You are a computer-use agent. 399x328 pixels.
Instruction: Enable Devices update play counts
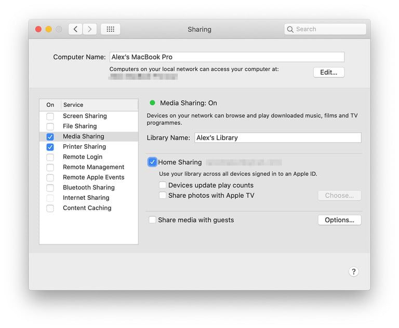pyautogui.click(x=163, y=185)
